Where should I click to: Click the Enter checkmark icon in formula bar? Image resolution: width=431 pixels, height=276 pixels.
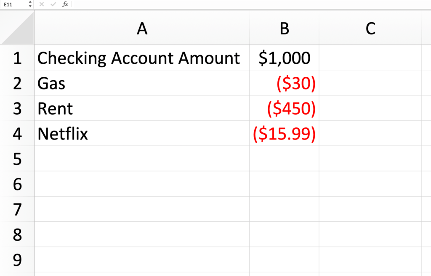[53, 4]
